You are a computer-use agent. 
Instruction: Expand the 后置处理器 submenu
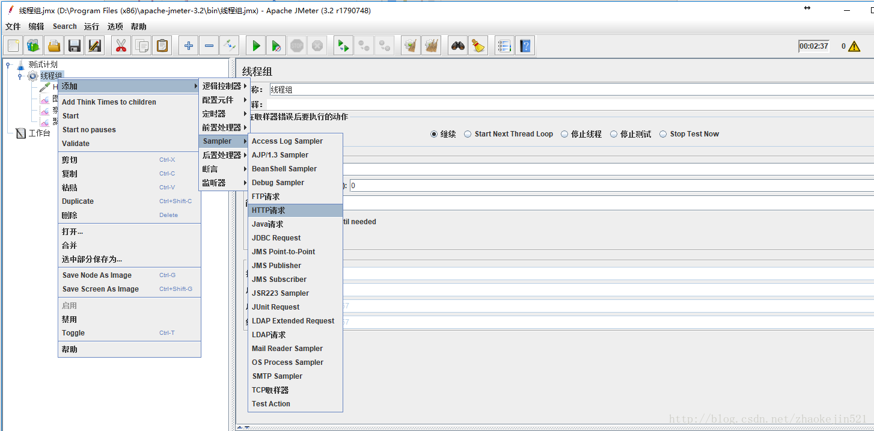pyautogui.click(x=224, y=155)
